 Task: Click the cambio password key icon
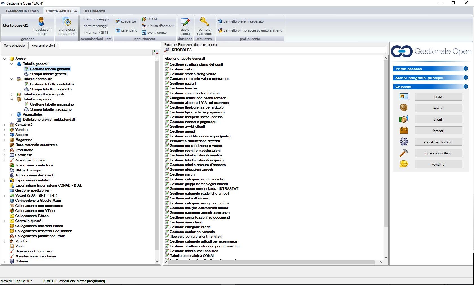(204, 22)
